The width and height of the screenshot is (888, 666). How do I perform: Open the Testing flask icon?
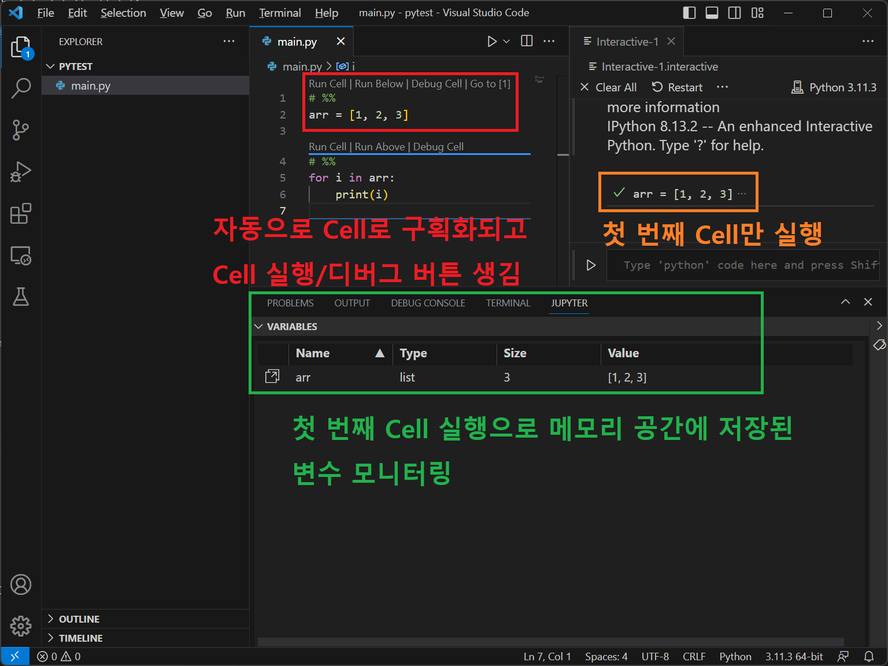coord(21,297)
